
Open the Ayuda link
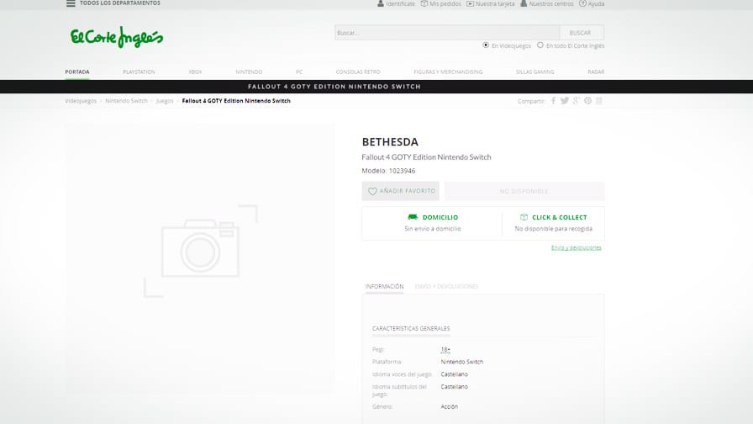point(596,4)
